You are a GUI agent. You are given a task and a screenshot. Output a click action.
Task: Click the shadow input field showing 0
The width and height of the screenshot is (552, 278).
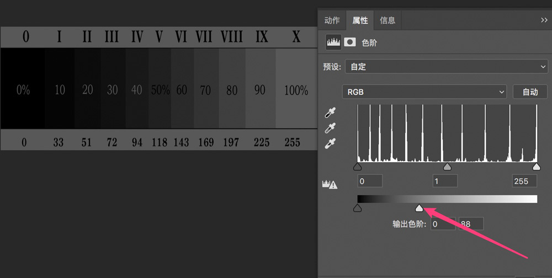pyautogui.click(x=370, y=181)
